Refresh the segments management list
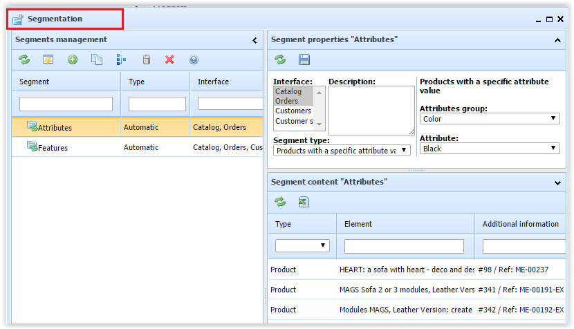This screenshot has width=574, height=329. click(24, 60)
